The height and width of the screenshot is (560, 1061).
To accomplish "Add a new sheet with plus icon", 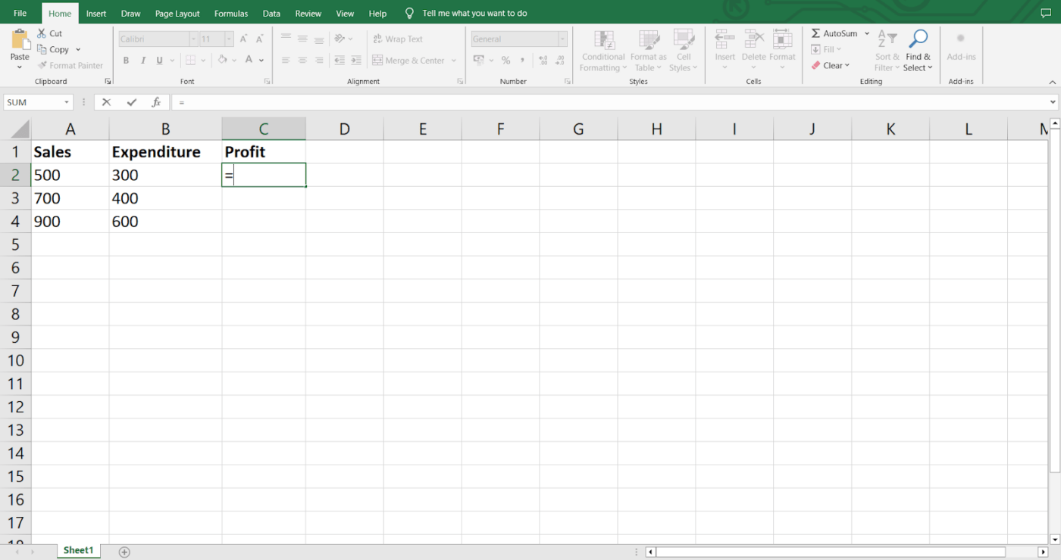I will coord(125,552).
